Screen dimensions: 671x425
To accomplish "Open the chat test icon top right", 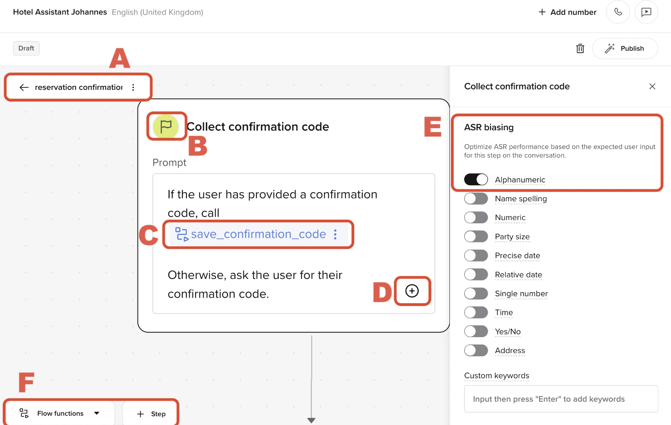I will pyautogui.click(x=646, y=12).
